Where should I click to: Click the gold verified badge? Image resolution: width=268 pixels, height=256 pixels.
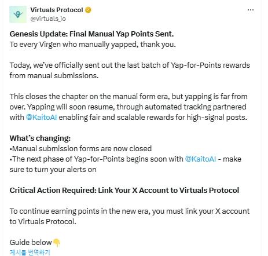pyautogui.click(x=88, y=10)
